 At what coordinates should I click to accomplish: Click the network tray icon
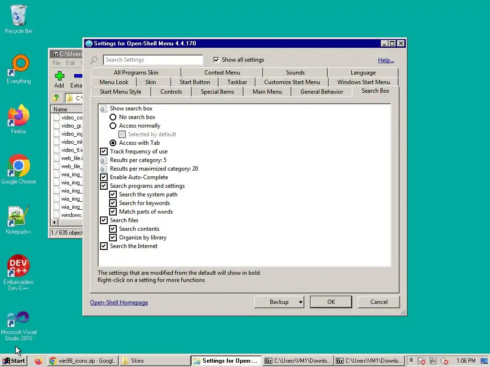click(433, 361)
